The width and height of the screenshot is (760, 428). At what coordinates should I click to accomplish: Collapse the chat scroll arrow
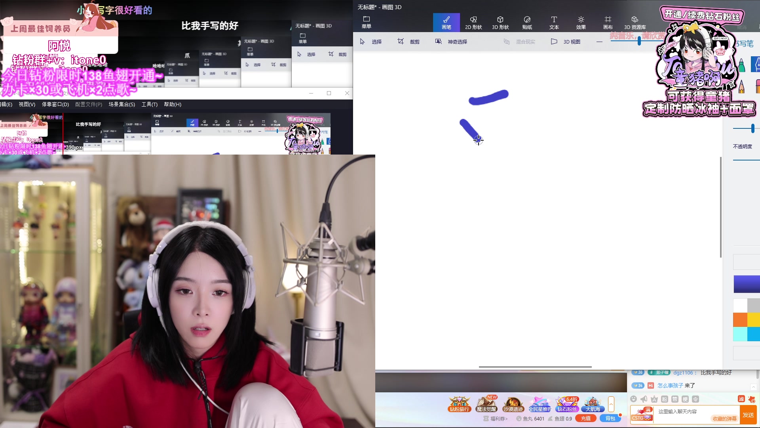click(x=753, y=387)
